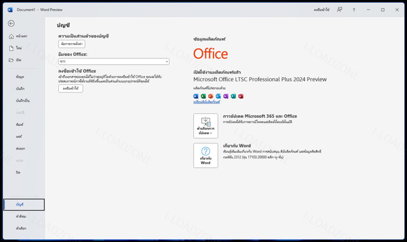Open the Info (ข้อมูล) section
This screenshot has height=242, width=407.
click(20, 77)
